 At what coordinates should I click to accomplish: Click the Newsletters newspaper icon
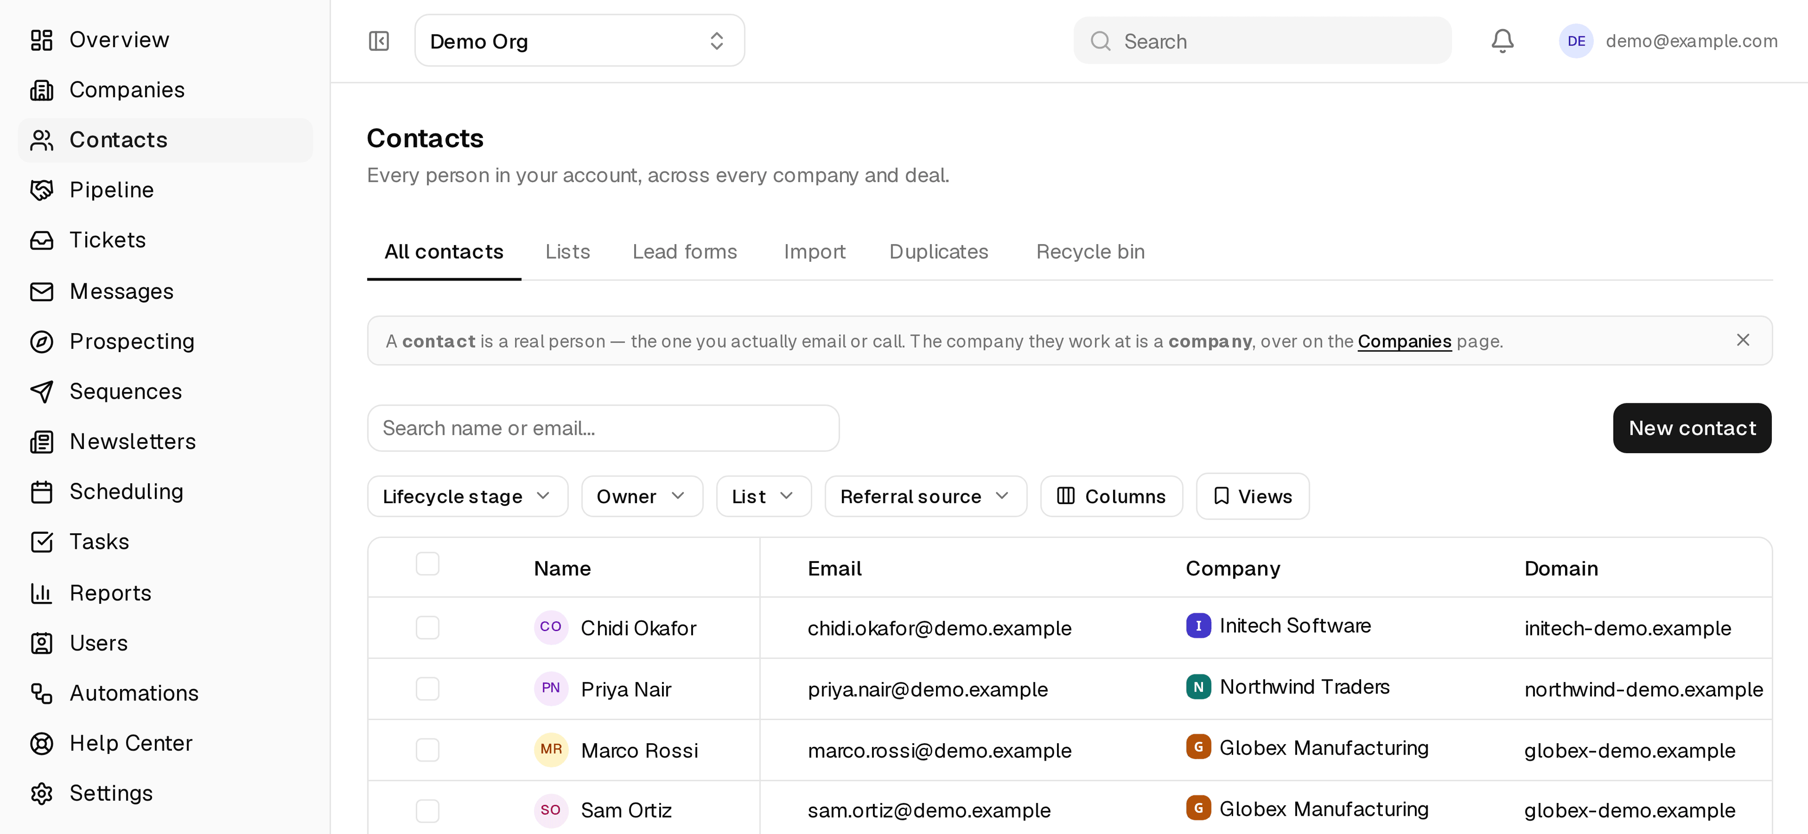[x=41, y=442]
